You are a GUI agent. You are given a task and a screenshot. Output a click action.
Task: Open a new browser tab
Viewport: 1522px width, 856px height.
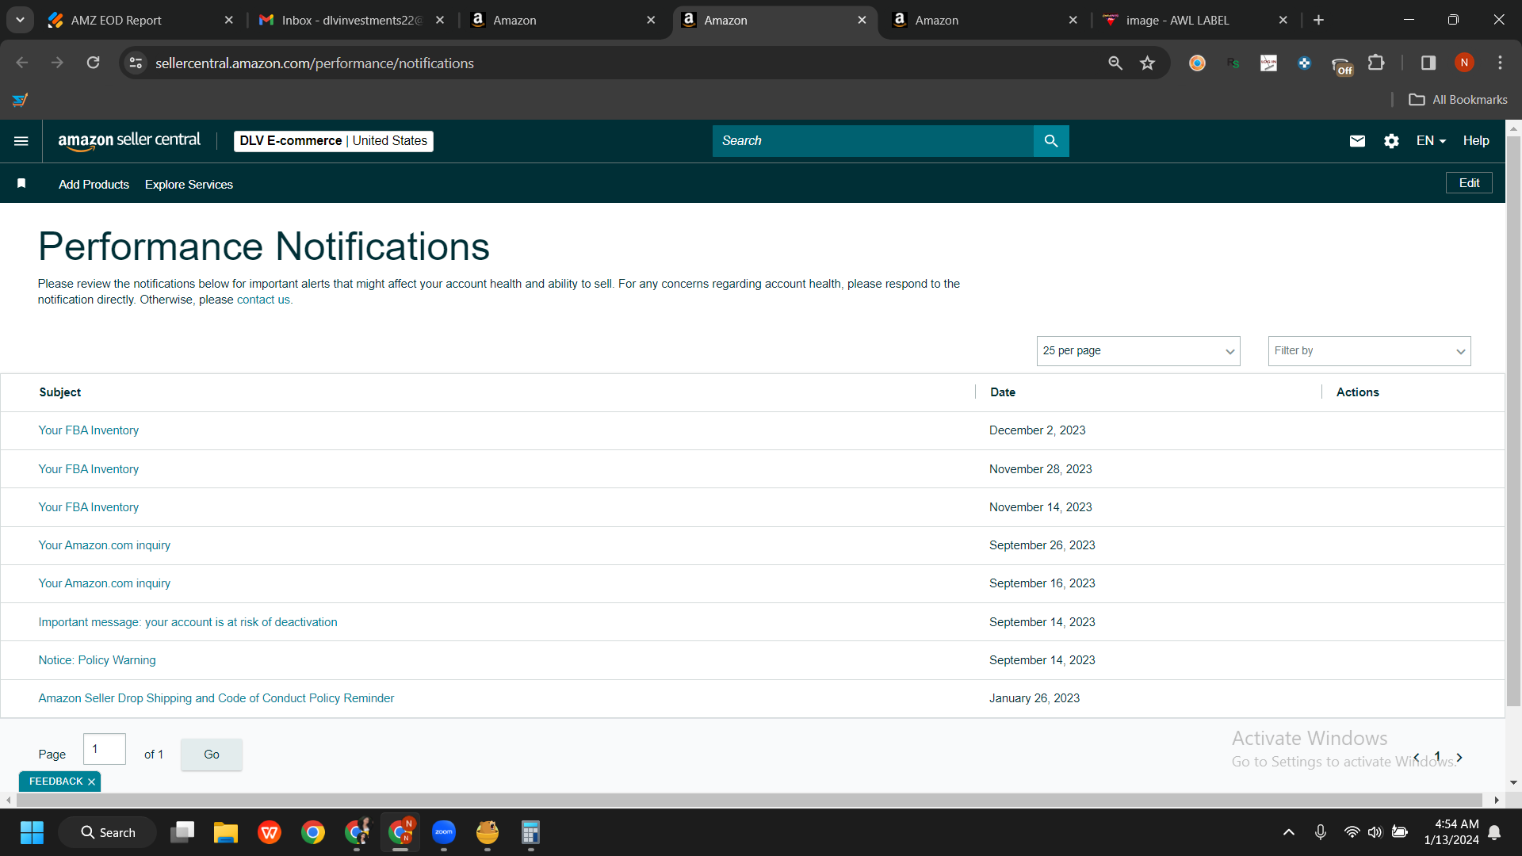1318,20
